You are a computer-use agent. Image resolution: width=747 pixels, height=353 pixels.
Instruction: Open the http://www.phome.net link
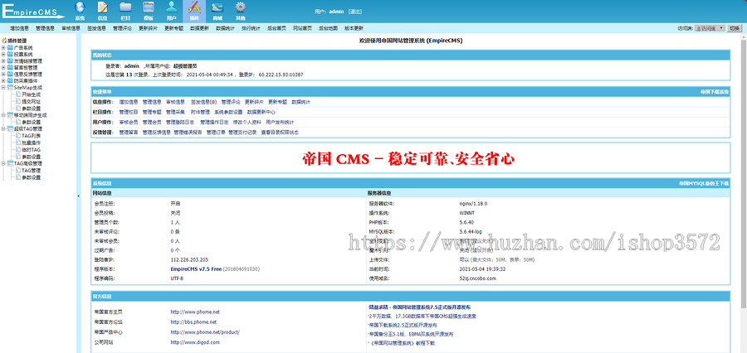(195, 312)
